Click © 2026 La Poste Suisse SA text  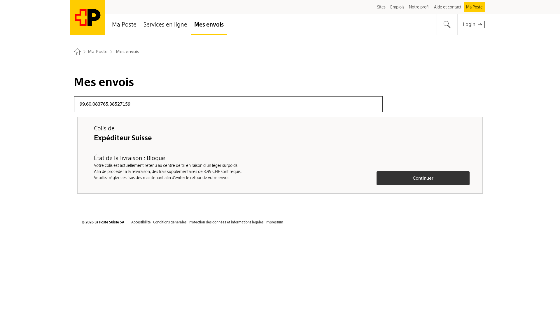[x=103, y=222]
